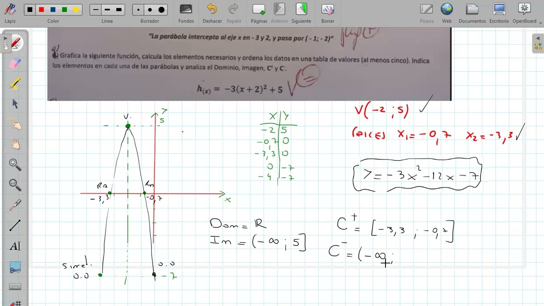Add a new page with Páginas

pyautogui.click(x=259, y=12)
